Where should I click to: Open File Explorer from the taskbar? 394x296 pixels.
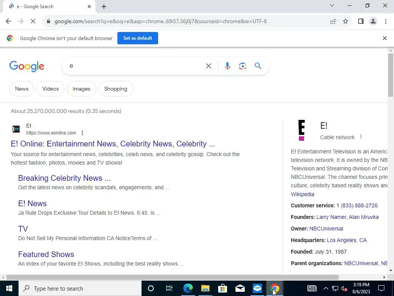point(205,288)
